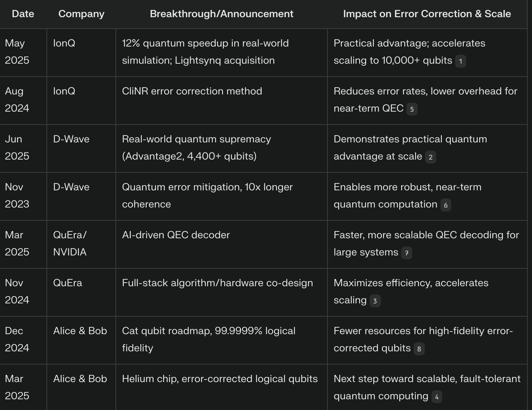Click the Real-world quantum supremacy cell
The width and height of the screenshot is (532, 410).
(x=196, y=147)
